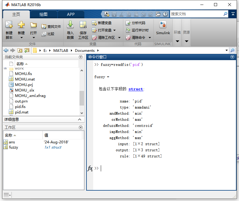Expand the Clear Commands dropdown arrow
Viewport: 239px width, 201px height.
tap(150, 38)
